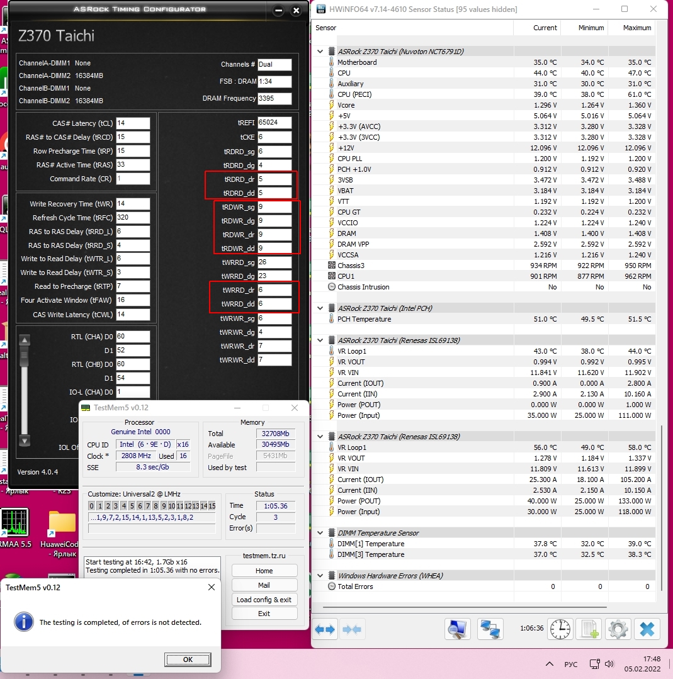Screen dimensions: 673x679
Task: Click the fan icon beside CPU1
Action: (332, 276)
